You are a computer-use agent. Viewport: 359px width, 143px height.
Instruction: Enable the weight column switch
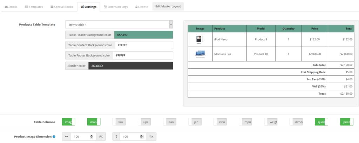pyautogui.click(x=271, y=122)
